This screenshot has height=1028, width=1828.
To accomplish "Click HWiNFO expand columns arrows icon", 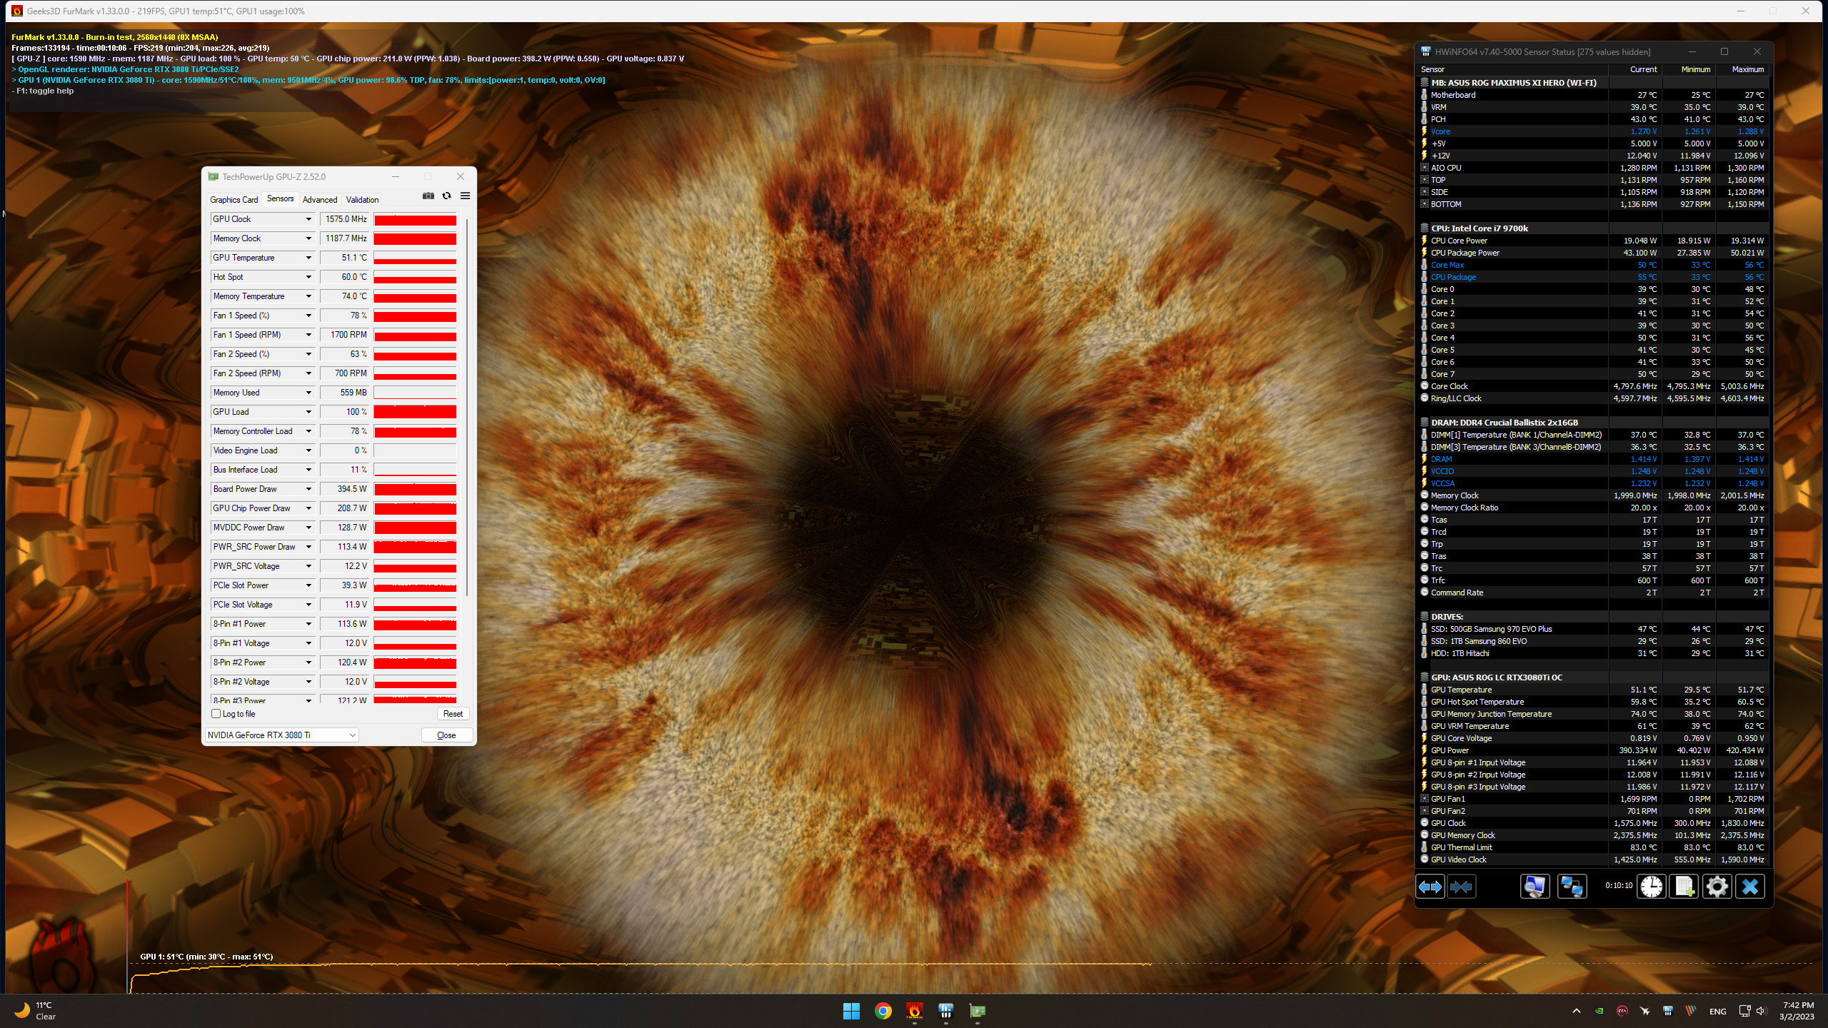I will (1430, 887).
